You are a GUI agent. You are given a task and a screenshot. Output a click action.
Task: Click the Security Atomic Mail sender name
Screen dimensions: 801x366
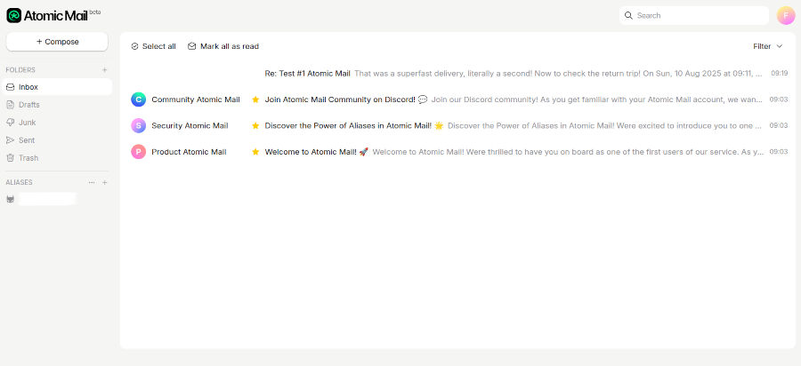[190, 125]
